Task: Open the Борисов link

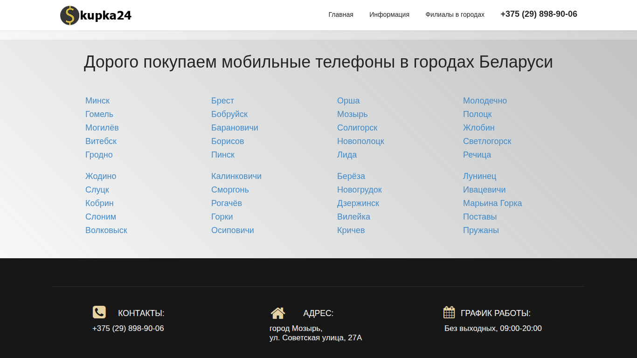Action: (228, 141)
